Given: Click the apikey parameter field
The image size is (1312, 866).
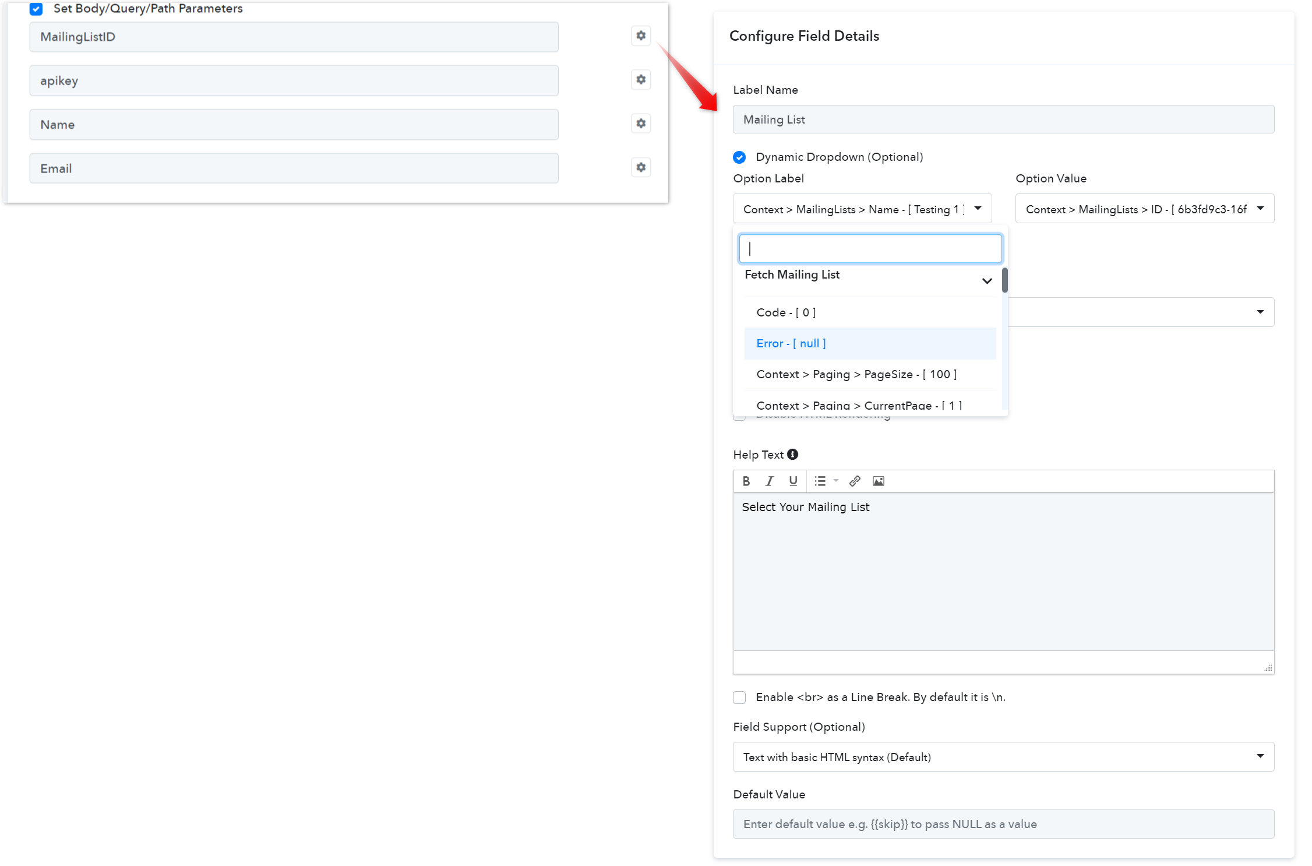Looking at the screenshot, I should (294, 80).
